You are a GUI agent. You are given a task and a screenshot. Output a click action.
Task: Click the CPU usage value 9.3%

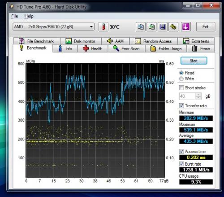point(196,182)
